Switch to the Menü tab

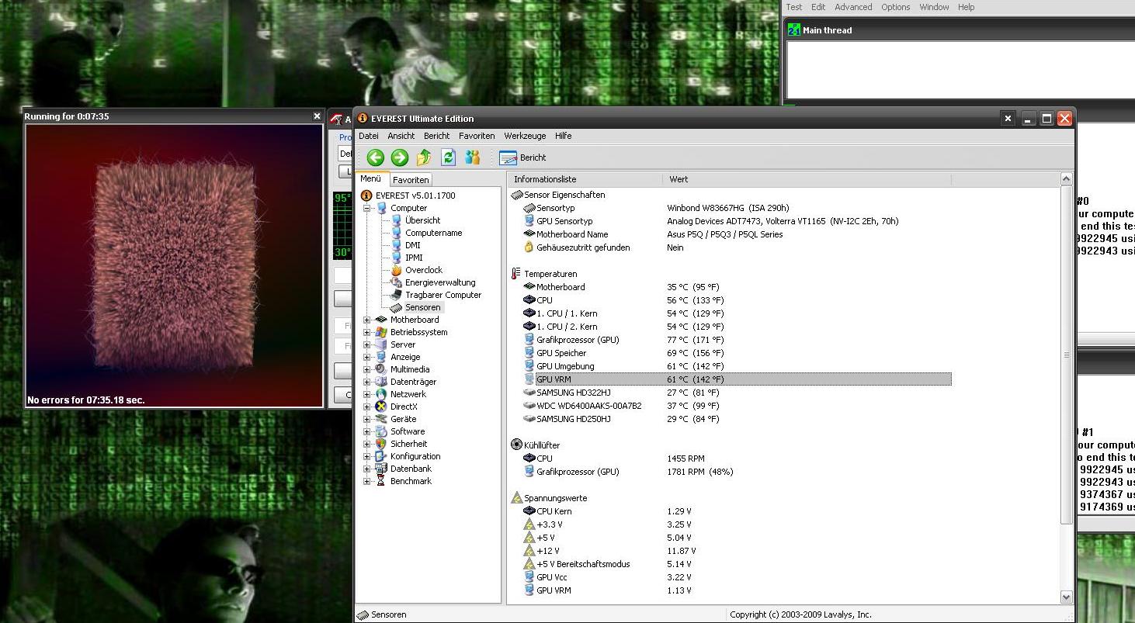[371, 178]
